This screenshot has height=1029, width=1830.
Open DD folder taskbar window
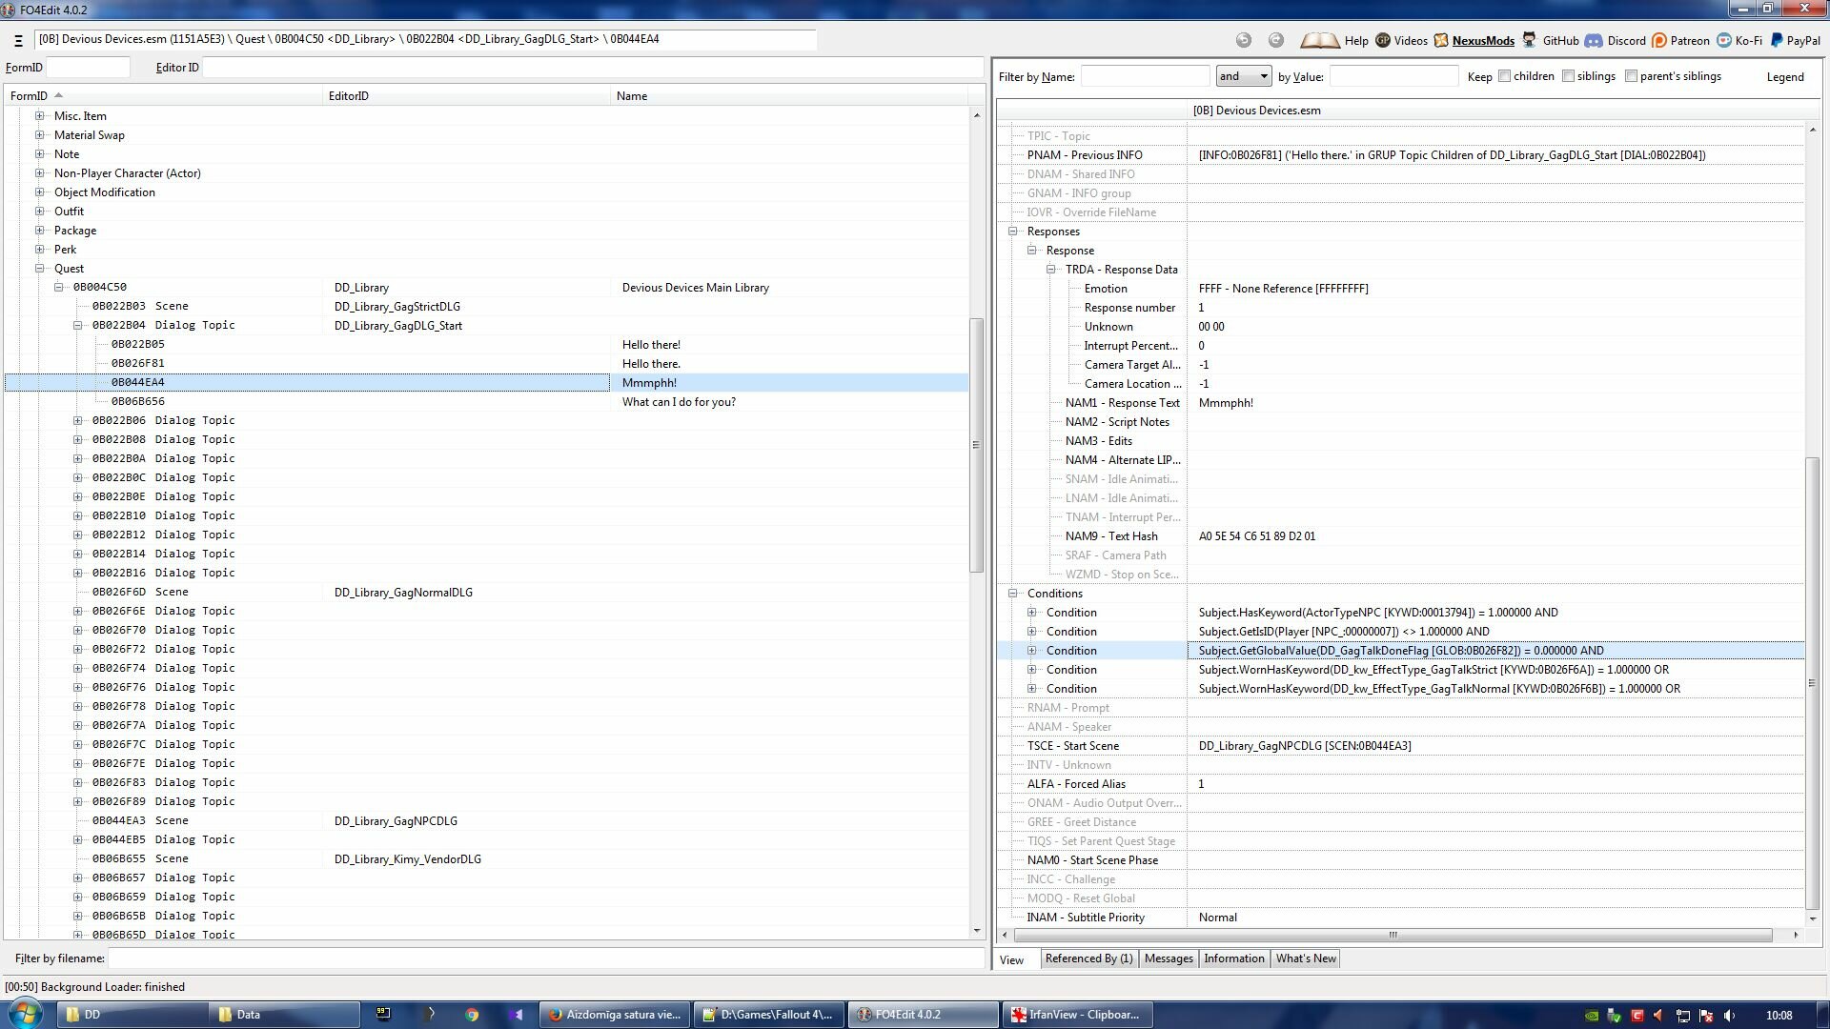click(132, 1015)
